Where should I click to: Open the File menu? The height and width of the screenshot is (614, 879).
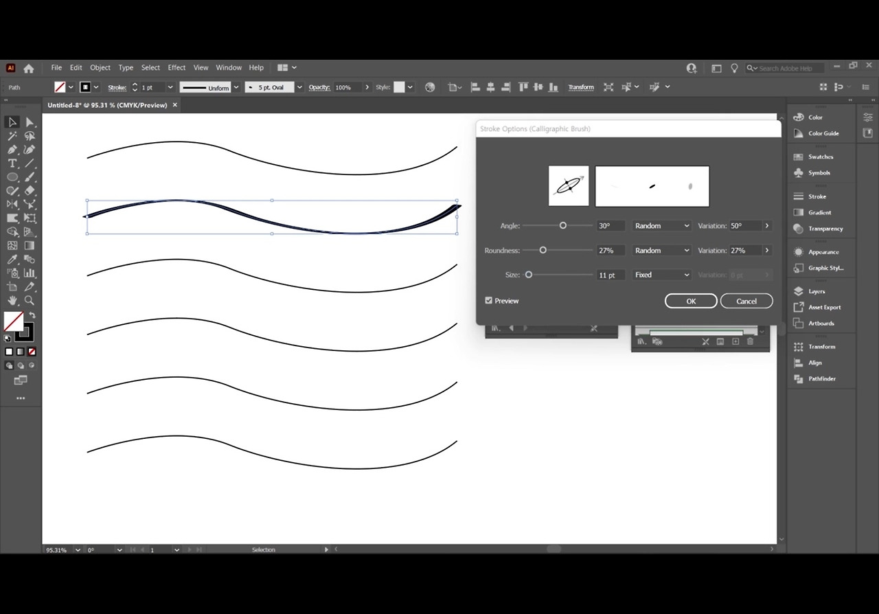[56, 68]
